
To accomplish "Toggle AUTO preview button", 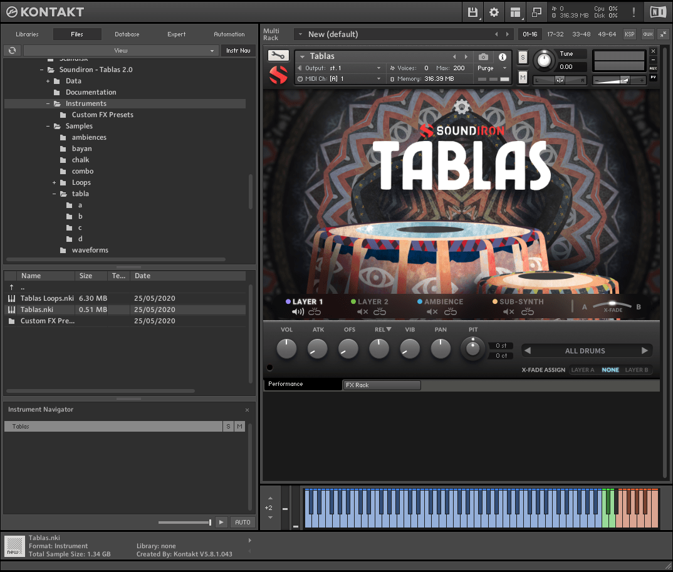I will pyautogui.click(x=243, y=523).
